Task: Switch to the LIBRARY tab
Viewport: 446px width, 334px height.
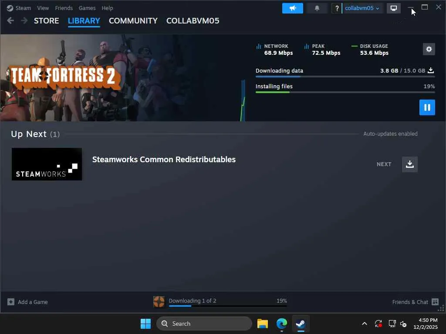Action: (84, 21)
